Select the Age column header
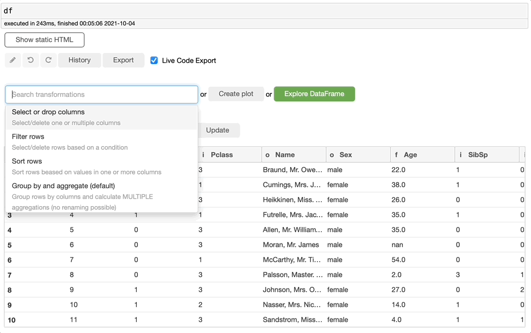 [410, 155]
